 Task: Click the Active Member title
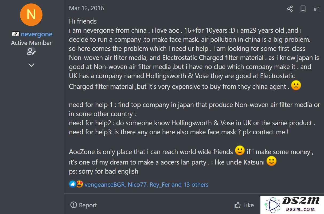pyautogui.click(x=31, y=43)
